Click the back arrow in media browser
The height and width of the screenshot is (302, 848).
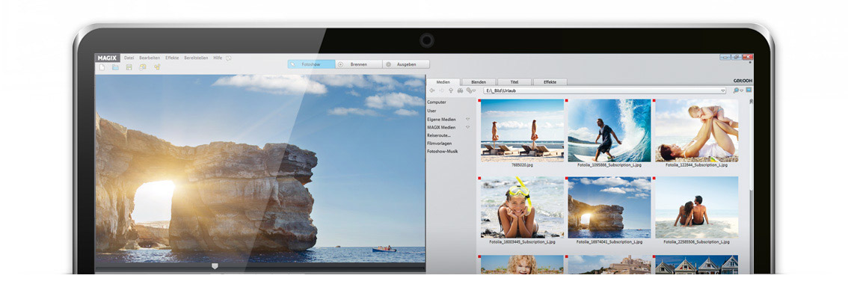(431, 90)
